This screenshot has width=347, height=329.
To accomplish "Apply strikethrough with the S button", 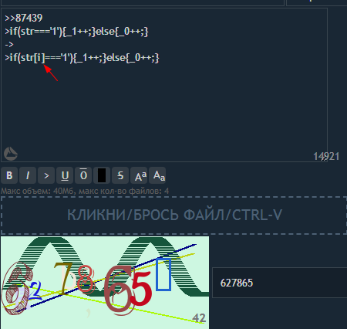I will 120,175.
